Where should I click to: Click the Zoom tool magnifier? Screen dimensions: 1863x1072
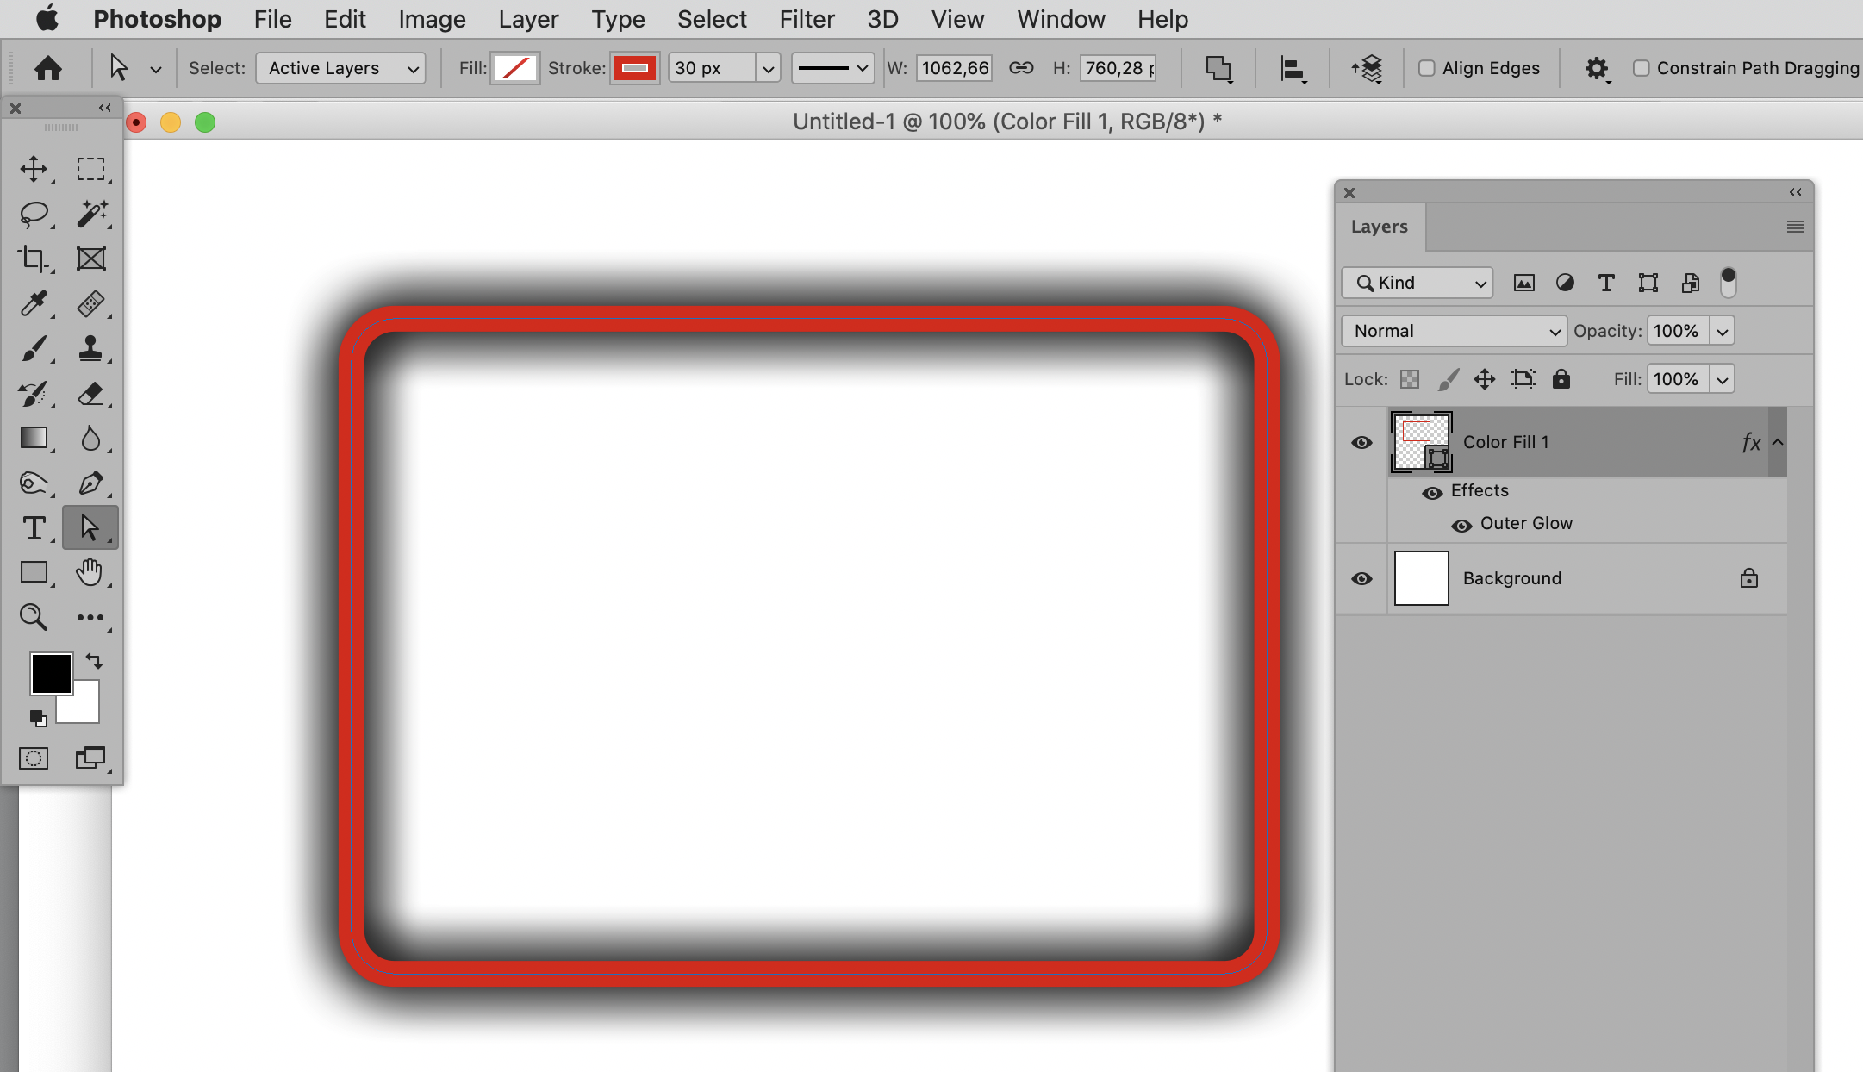[34, 617]
